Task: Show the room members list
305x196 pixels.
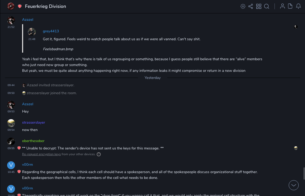Action: pyautogui.click(x=282, y=6)
